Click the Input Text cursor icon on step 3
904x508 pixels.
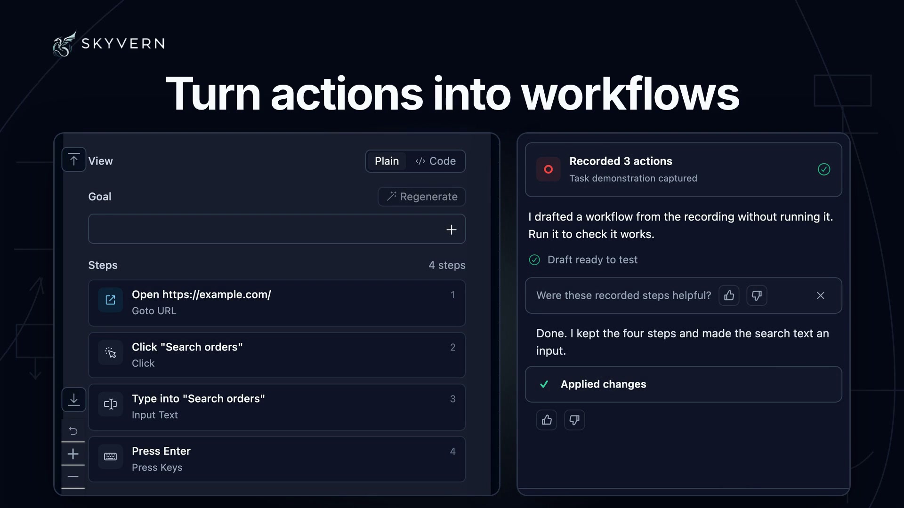110,404
